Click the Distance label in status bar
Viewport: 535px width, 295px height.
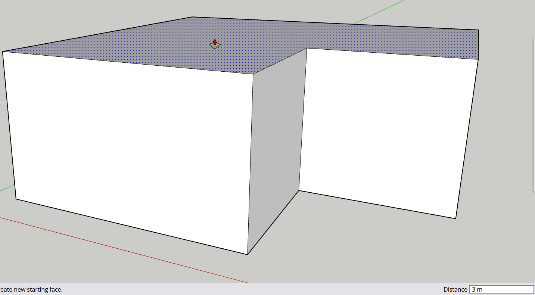pos(455,289)
